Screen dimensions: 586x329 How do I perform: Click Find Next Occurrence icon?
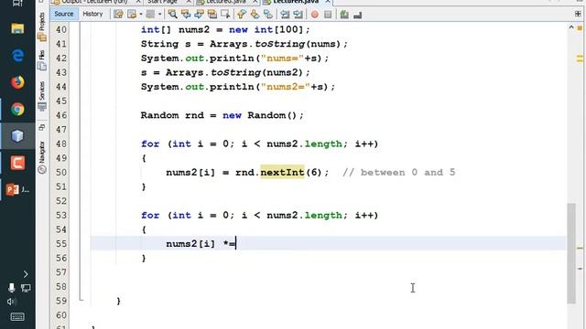click(x=199, y=15)
